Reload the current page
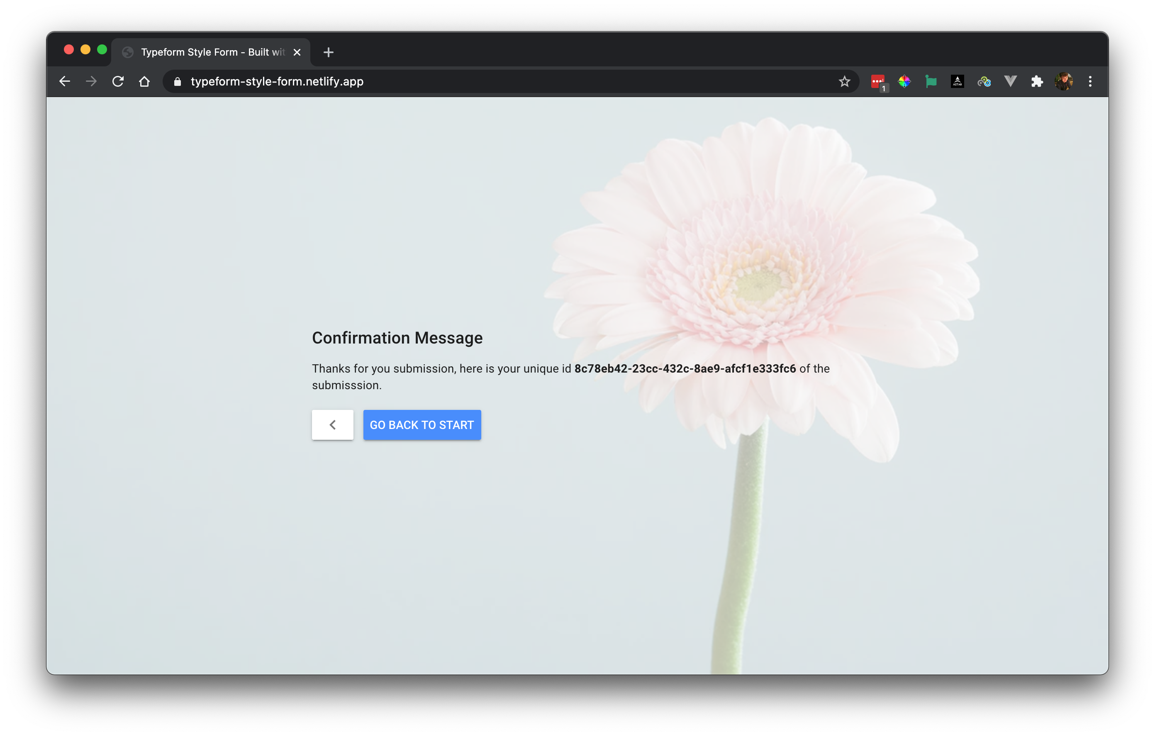 point(118,82)
